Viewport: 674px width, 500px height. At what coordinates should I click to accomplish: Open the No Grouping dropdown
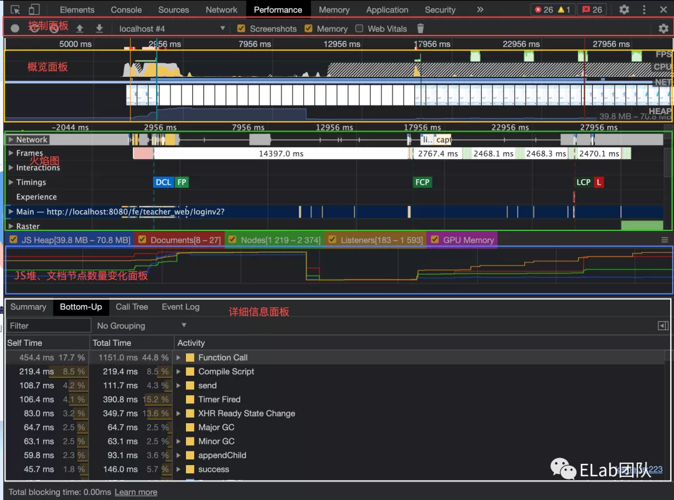pyautogui.click(x=141, y=325)
